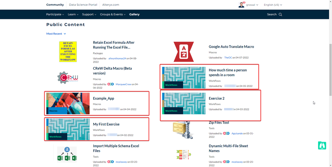Open the Zip Files Tool title
This screenshot has height=167, width=332.
coord(219,123)
